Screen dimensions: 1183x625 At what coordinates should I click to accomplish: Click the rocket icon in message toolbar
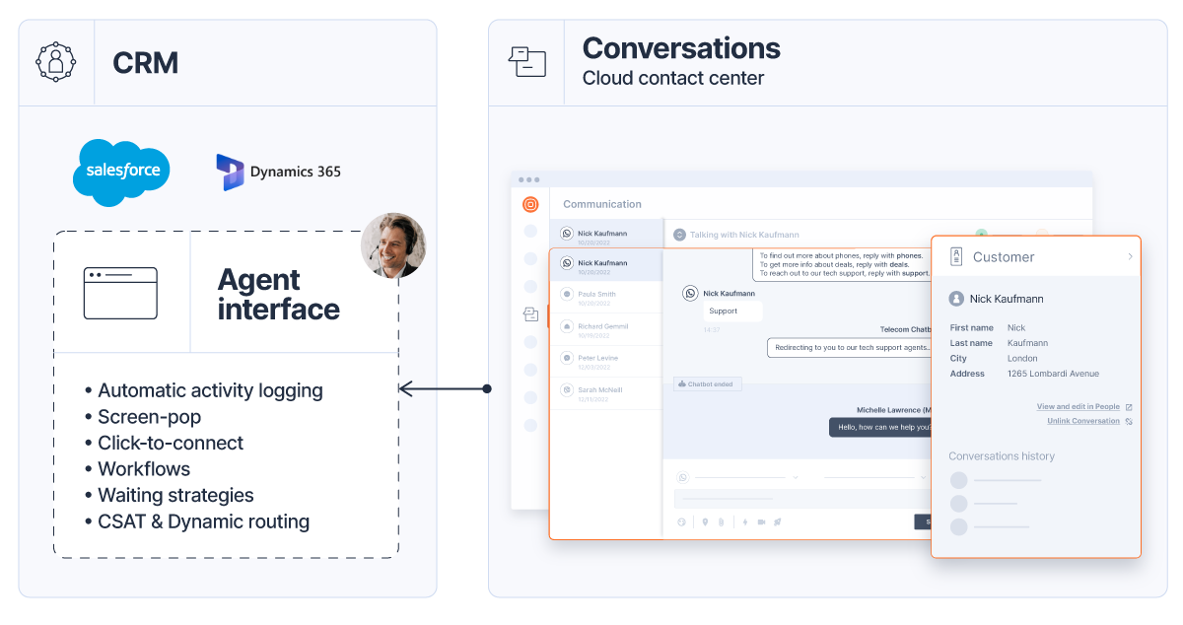click(x=778, y=521)
